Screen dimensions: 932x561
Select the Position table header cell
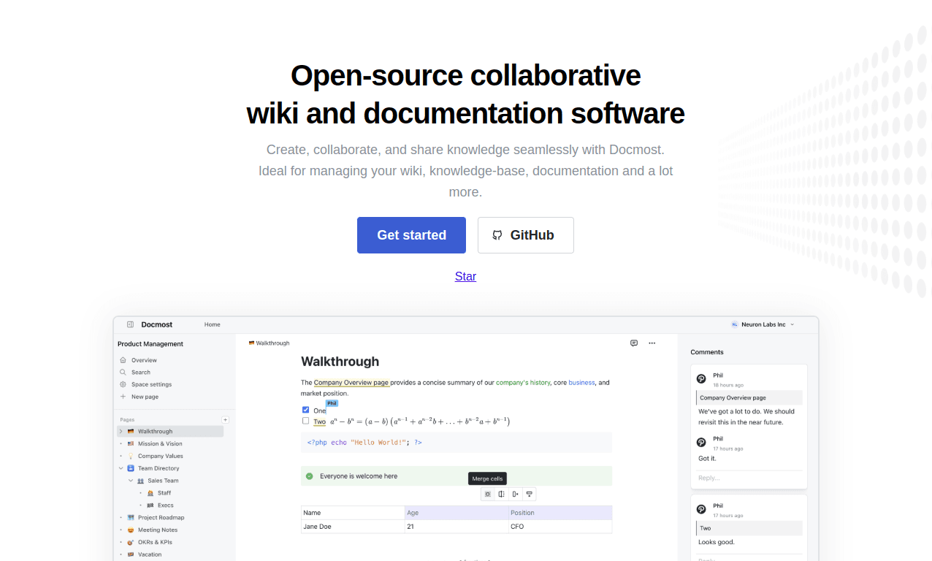pyautogui.click(x=560, y=513)
